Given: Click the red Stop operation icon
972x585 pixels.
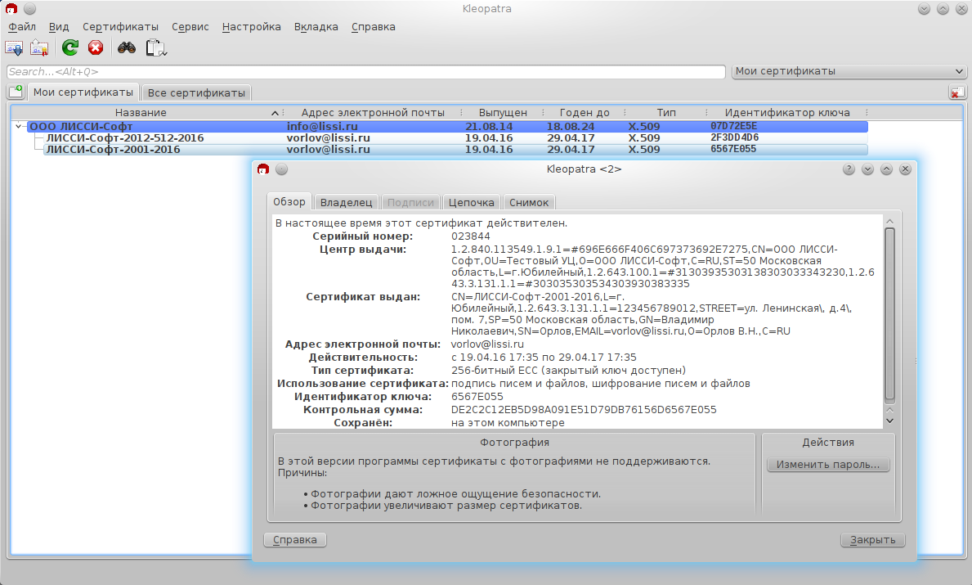Looking at the screenshot, I should point(96,47).
